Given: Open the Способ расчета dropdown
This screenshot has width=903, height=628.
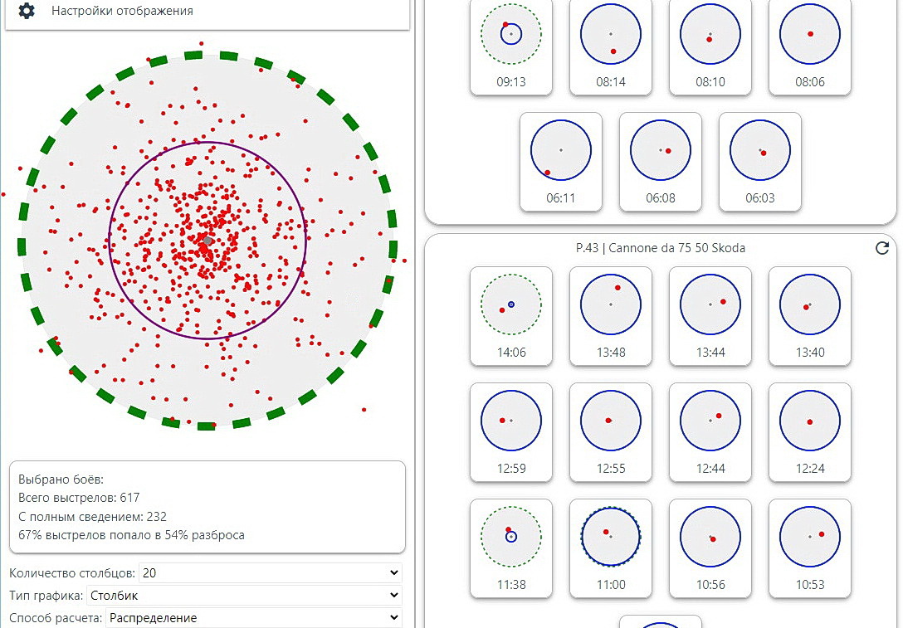Looking at the screenshot, I should tap(254, 618).
